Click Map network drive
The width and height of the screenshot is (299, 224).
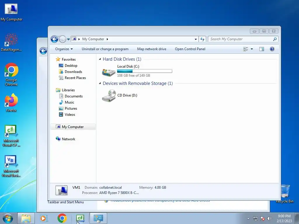point(152,49)
